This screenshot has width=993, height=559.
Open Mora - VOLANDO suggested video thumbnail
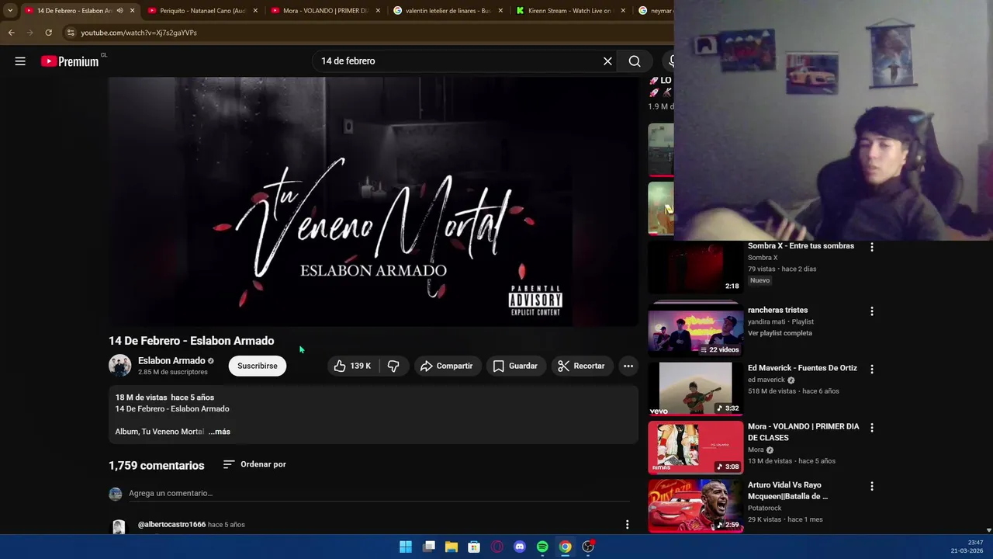[696, 447]
